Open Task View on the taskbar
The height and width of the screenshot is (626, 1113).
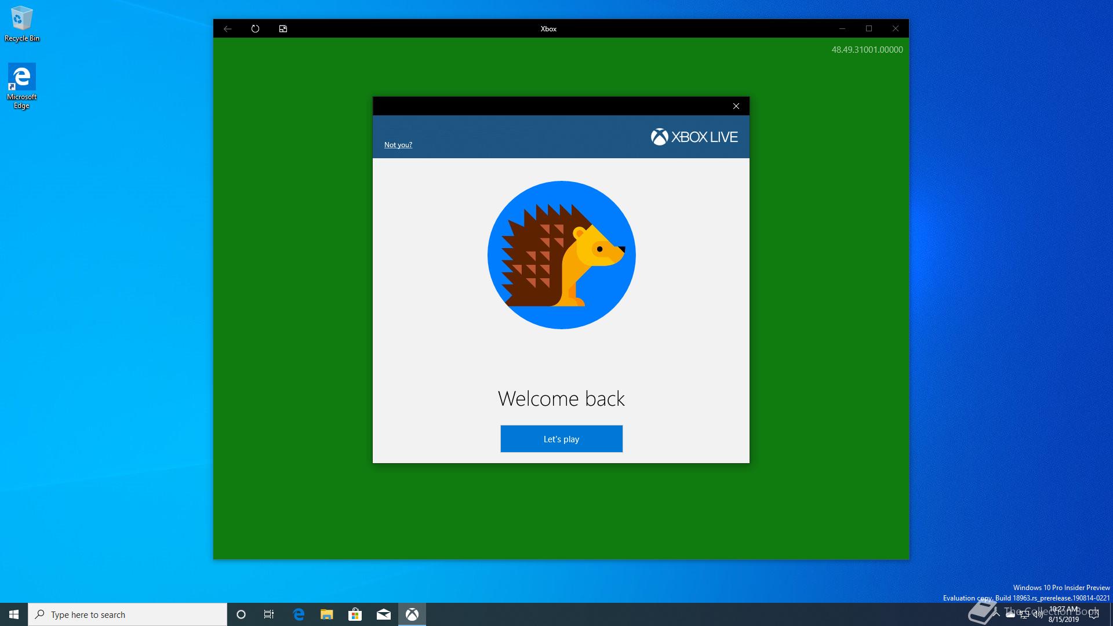[x=269, y=614]
